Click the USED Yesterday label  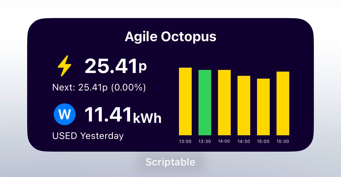(x=88, y=136)
